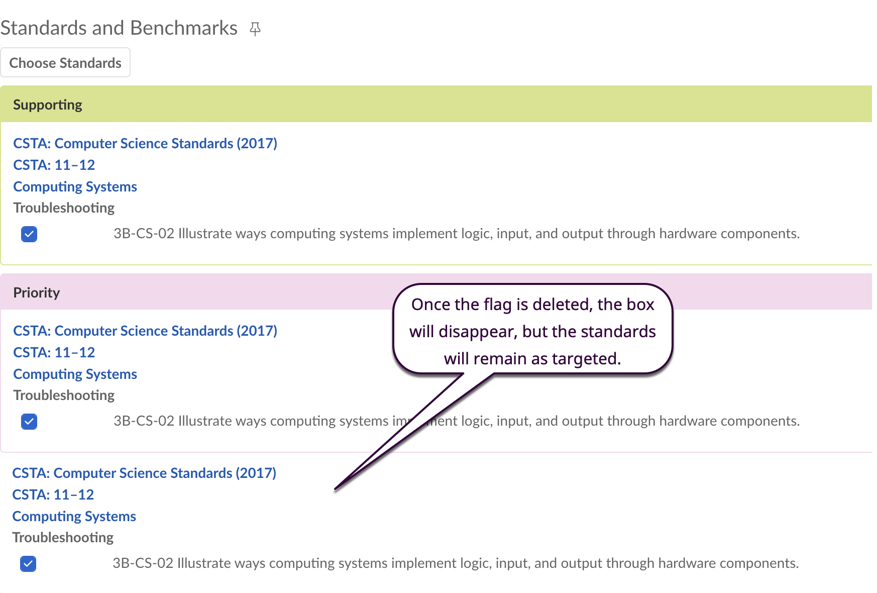Open CSTA: Computer Science Standards (2017) under Priority
Viewport: 877px width, 593px height.
(145, 331)
